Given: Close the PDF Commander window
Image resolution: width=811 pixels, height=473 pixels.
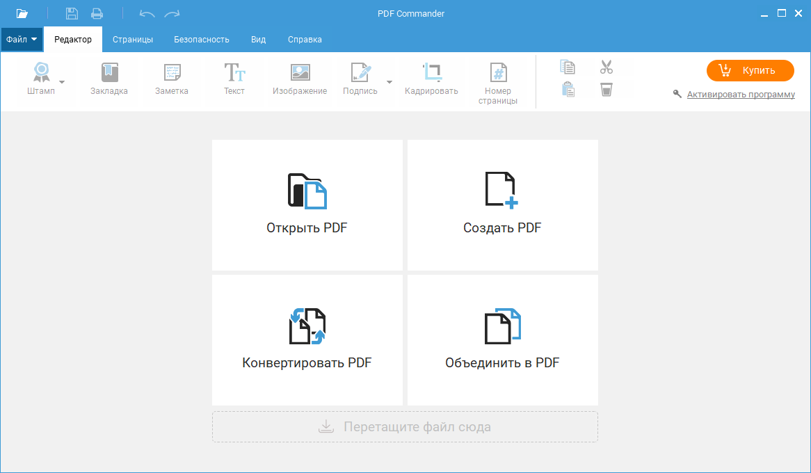Looking at the screenshot, I should pos(798,13).
